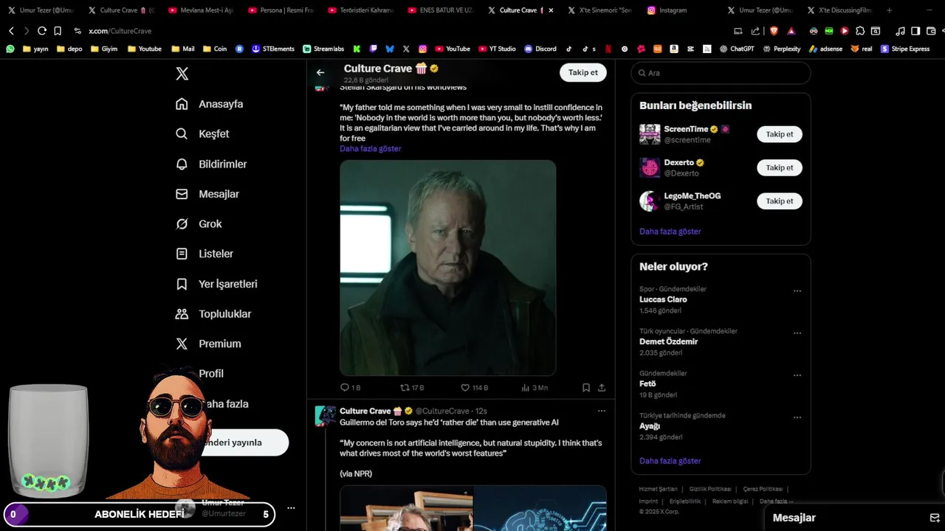Open Mesajlar in the left sidebar

coord(207,194)
